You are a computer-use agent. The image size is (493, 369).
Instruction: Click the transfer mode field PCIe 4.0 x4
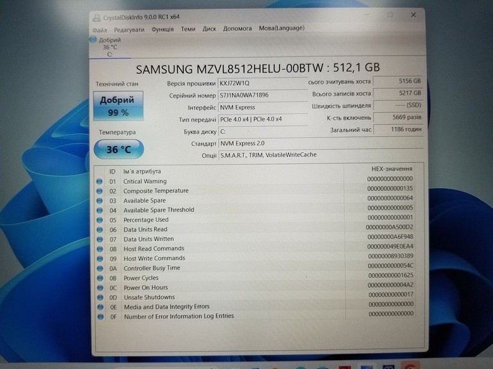click(263, 119)
